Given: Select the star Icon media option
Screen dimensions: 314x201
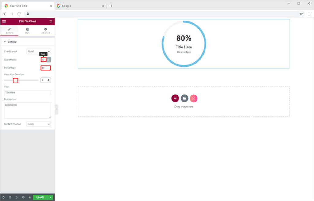Looking at the screenshot, I should point(43,60).
